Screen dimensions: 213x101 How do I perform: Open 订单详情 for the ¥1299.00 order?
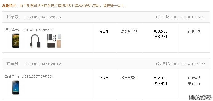[x=194, y=78]
